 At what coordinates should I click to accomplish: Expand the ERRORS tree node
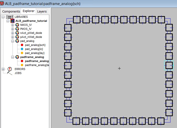[3, 69]
